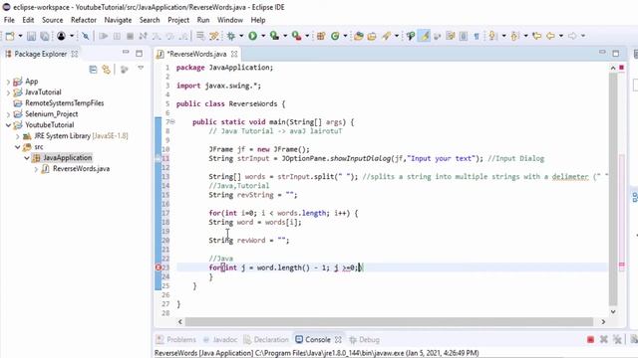Open the Project menu
Image resolution: width=638 pixels, height=358 pixels.
coord(178,20)
